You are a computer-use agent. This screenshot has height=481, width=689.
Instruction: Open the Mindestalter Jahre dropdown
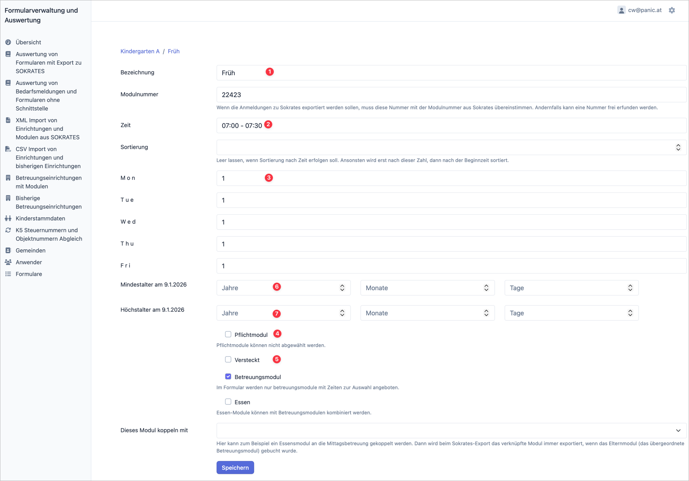point(283,288)
